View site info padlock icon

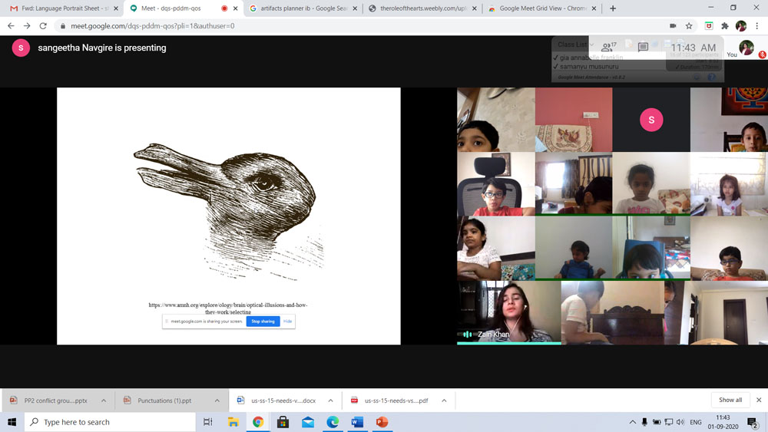pyautogui.click(x=63, y=26)
